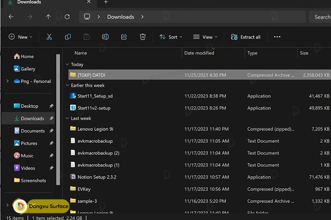This screenshot has height=220, width=331.
Task: Expand the Png - Personal tree node
Action: coord(7,81)
